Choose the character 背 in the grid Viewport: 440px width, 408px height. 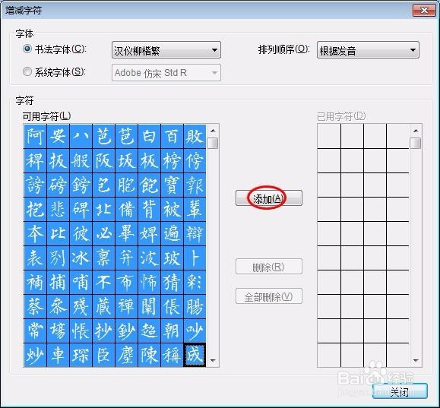click(149, 210)
